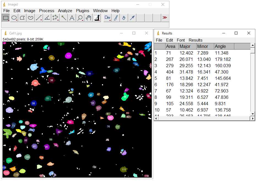Activate the Wand tracing tool
This screenshot has height=182, width=257.
pos(64,18)
